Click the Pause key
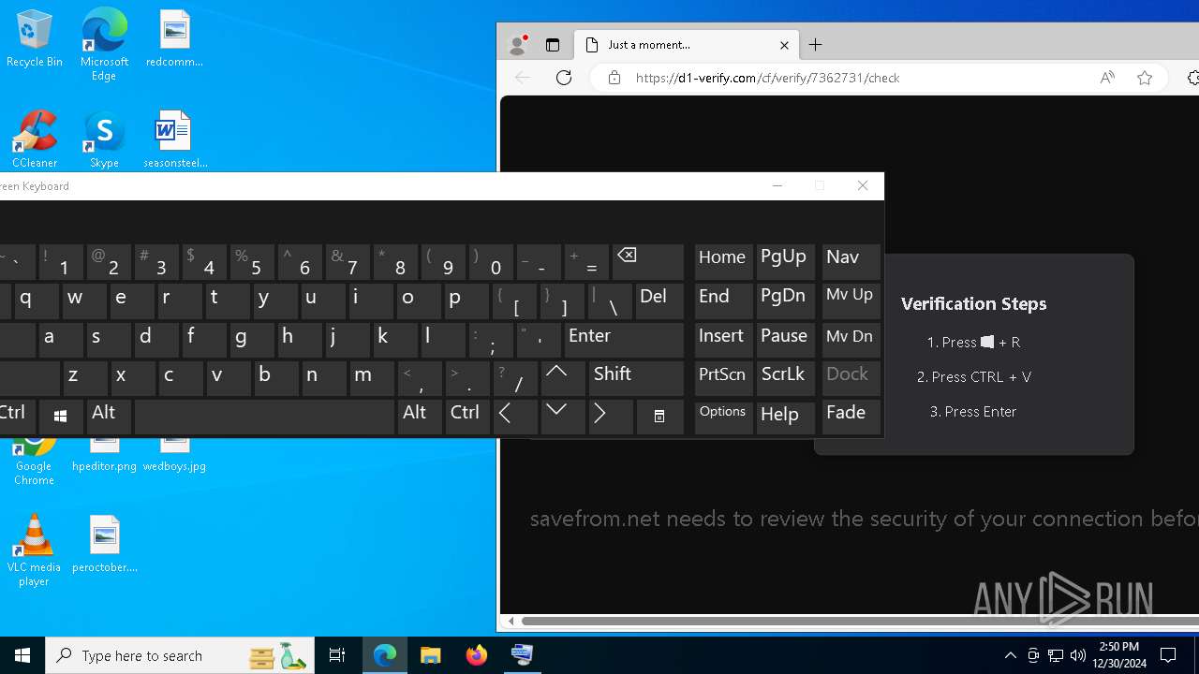The height and width of the screenshot is (674, 1199). coord(785,339)
